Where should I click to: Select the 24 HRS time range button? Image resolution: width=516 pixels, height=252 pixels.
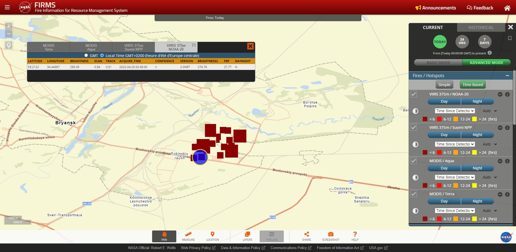[462, 42]
